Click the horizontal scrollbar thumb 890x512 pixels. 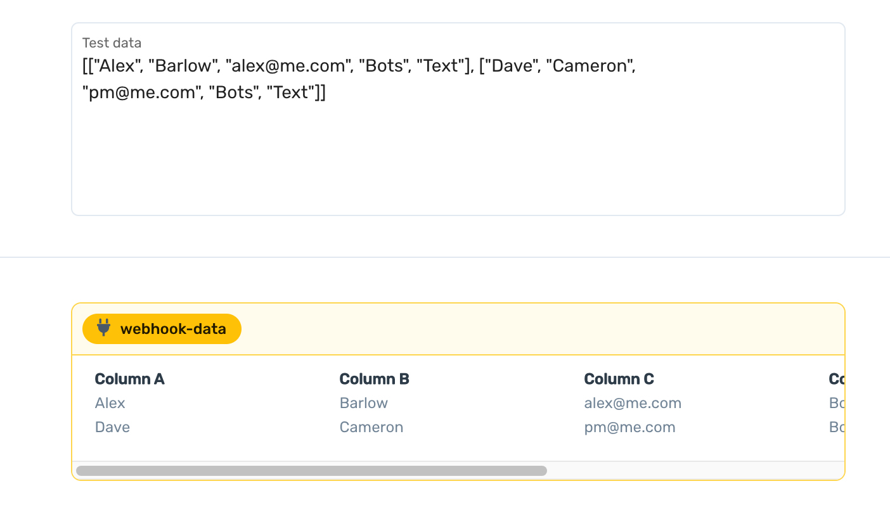pos(311,470)
